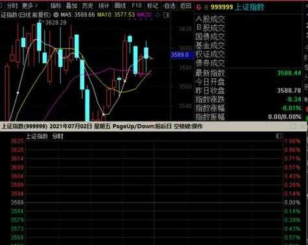Click the square panel icon after MA values

tap(166, 15)
